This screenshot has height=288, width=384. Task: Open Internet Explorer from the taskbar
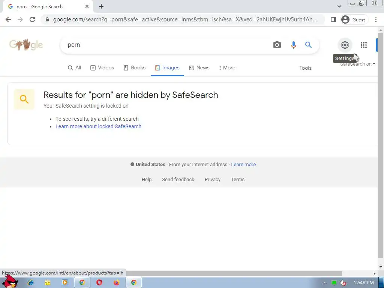[x=31, y=283]
